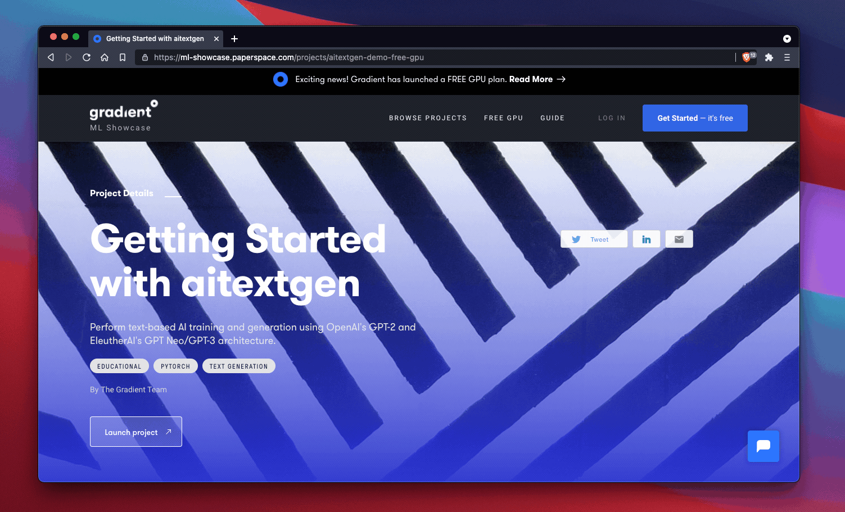Open the Brave Shields lion icon
845x512 pixels.
(x=747, y=57)
